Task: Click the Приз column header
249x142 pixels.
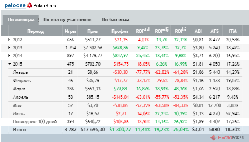Action: click(x=93, y=31)
